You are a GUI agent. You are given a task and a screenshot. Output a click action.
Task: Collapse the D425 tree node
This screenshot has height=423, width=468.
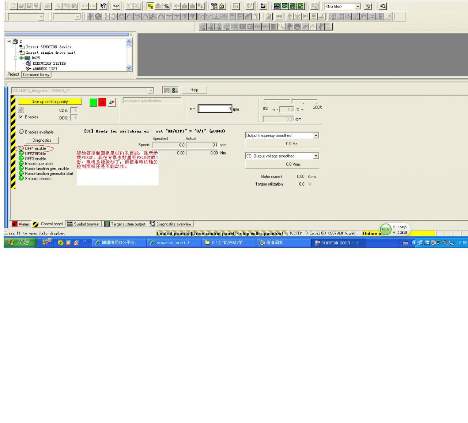pos(16,58)
